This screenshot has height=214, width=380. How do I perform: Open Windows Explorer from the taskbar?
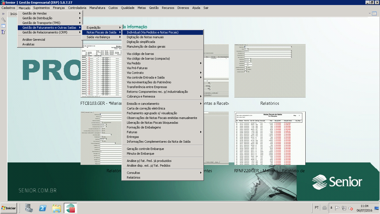[57, 208]
